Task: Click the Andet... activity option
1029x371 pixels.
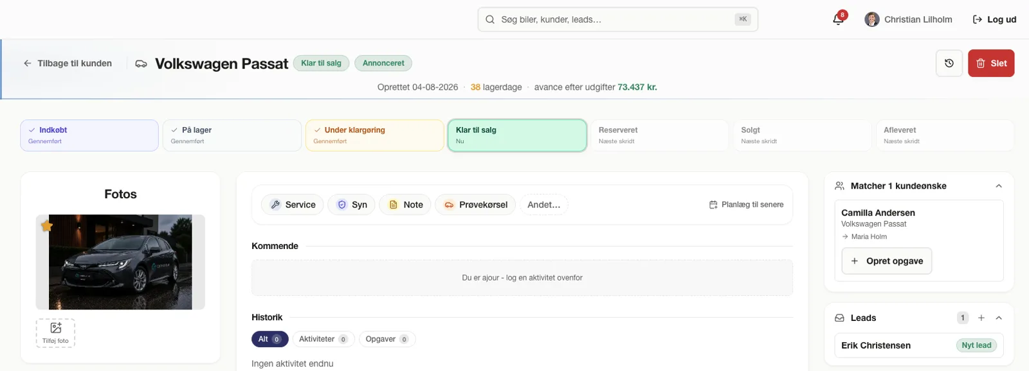Action: point(544,205)
